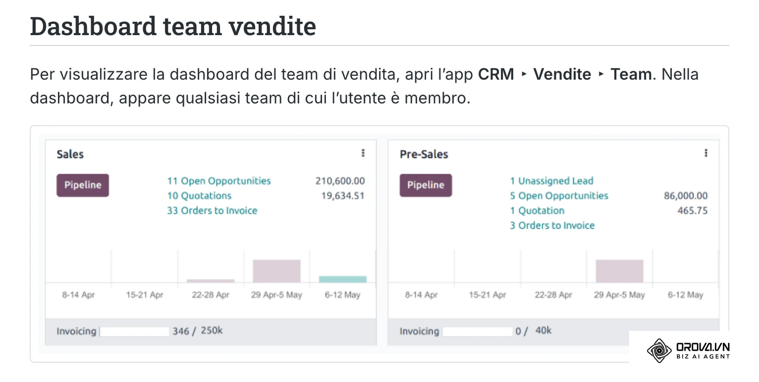
Task: View the 33 Orders to Invoice link
Action: tap(212, 210)
